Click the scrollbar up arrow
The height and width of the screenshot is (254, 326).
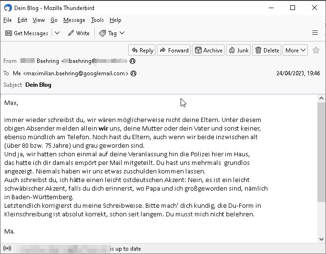point(321,98)
